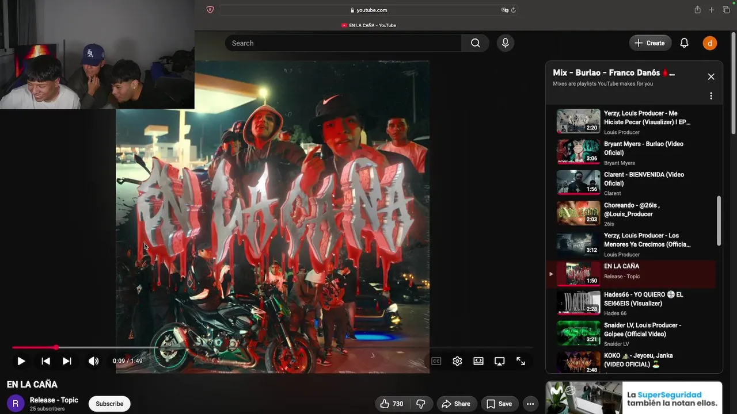Share the video
This screenshot has height=414, width=737.
[456, 404]
